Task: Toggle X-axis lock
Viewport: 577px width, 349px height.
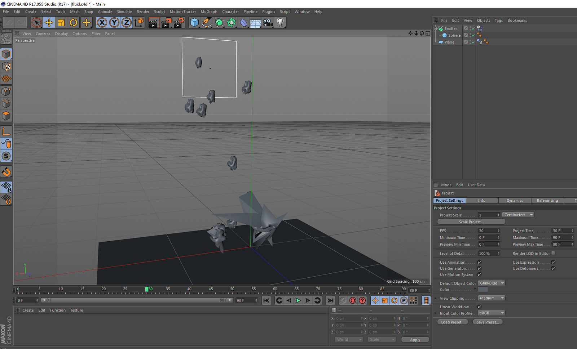Action: point(102,23)
